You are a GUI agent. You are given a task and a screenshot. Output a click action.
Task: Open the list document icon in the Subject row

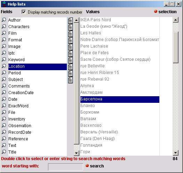pos(70,80)
